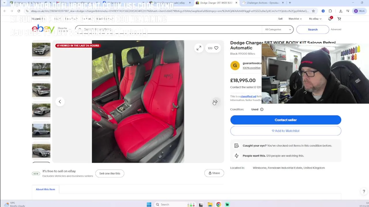Open browser extensions puzzle icon
Screen dimensions: 369x207
(330, 11)
